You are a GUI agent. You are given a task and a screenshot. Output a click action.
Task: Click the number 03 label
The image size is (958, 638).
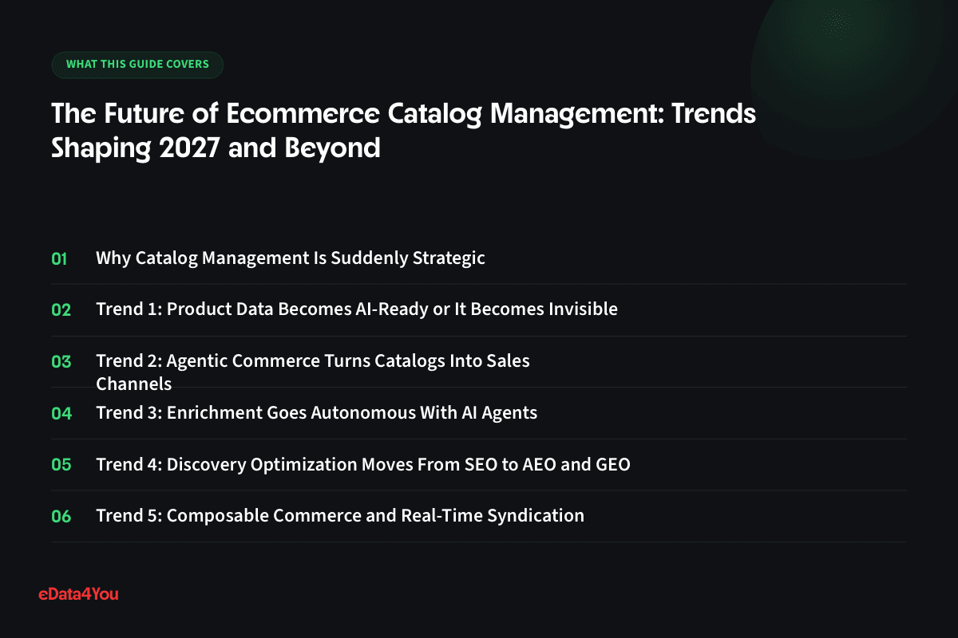(x=61, y=362)
